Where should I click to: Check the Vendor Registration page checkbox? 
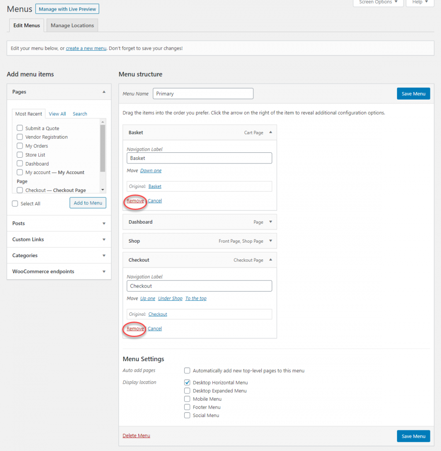tap(20, 137)
